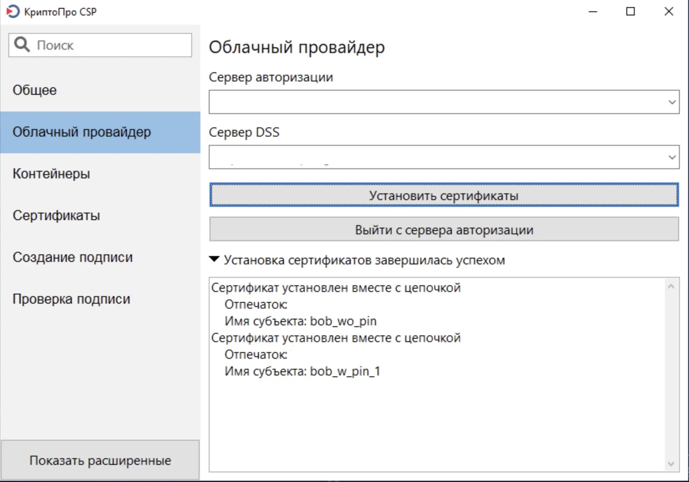
Task: Click Выйти с сервера авторизации button
Action: click(x=443, y=229)
